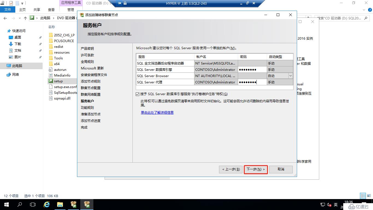Click 下一步(N) button
This screenshot has height=210, width=373.
point(256,169)
